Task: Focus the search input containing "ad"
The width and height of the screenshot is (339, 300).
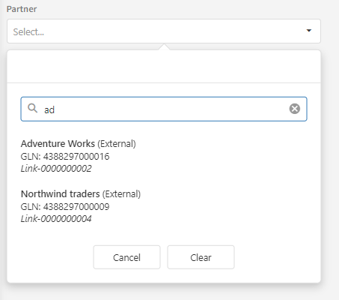Action: (164, 109)
